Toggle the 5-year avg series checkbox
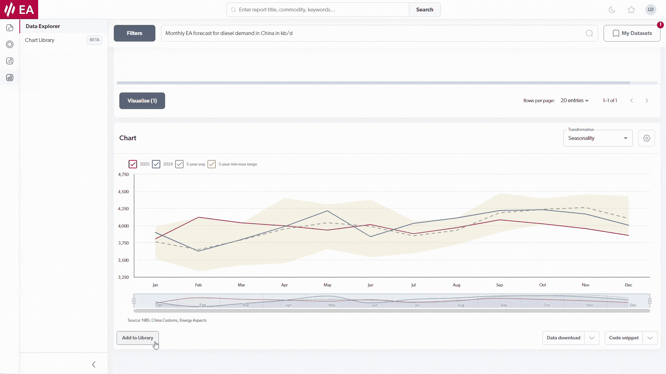This screenshot has width=666, height=374. pyautogui.click(x=179, y=164)
